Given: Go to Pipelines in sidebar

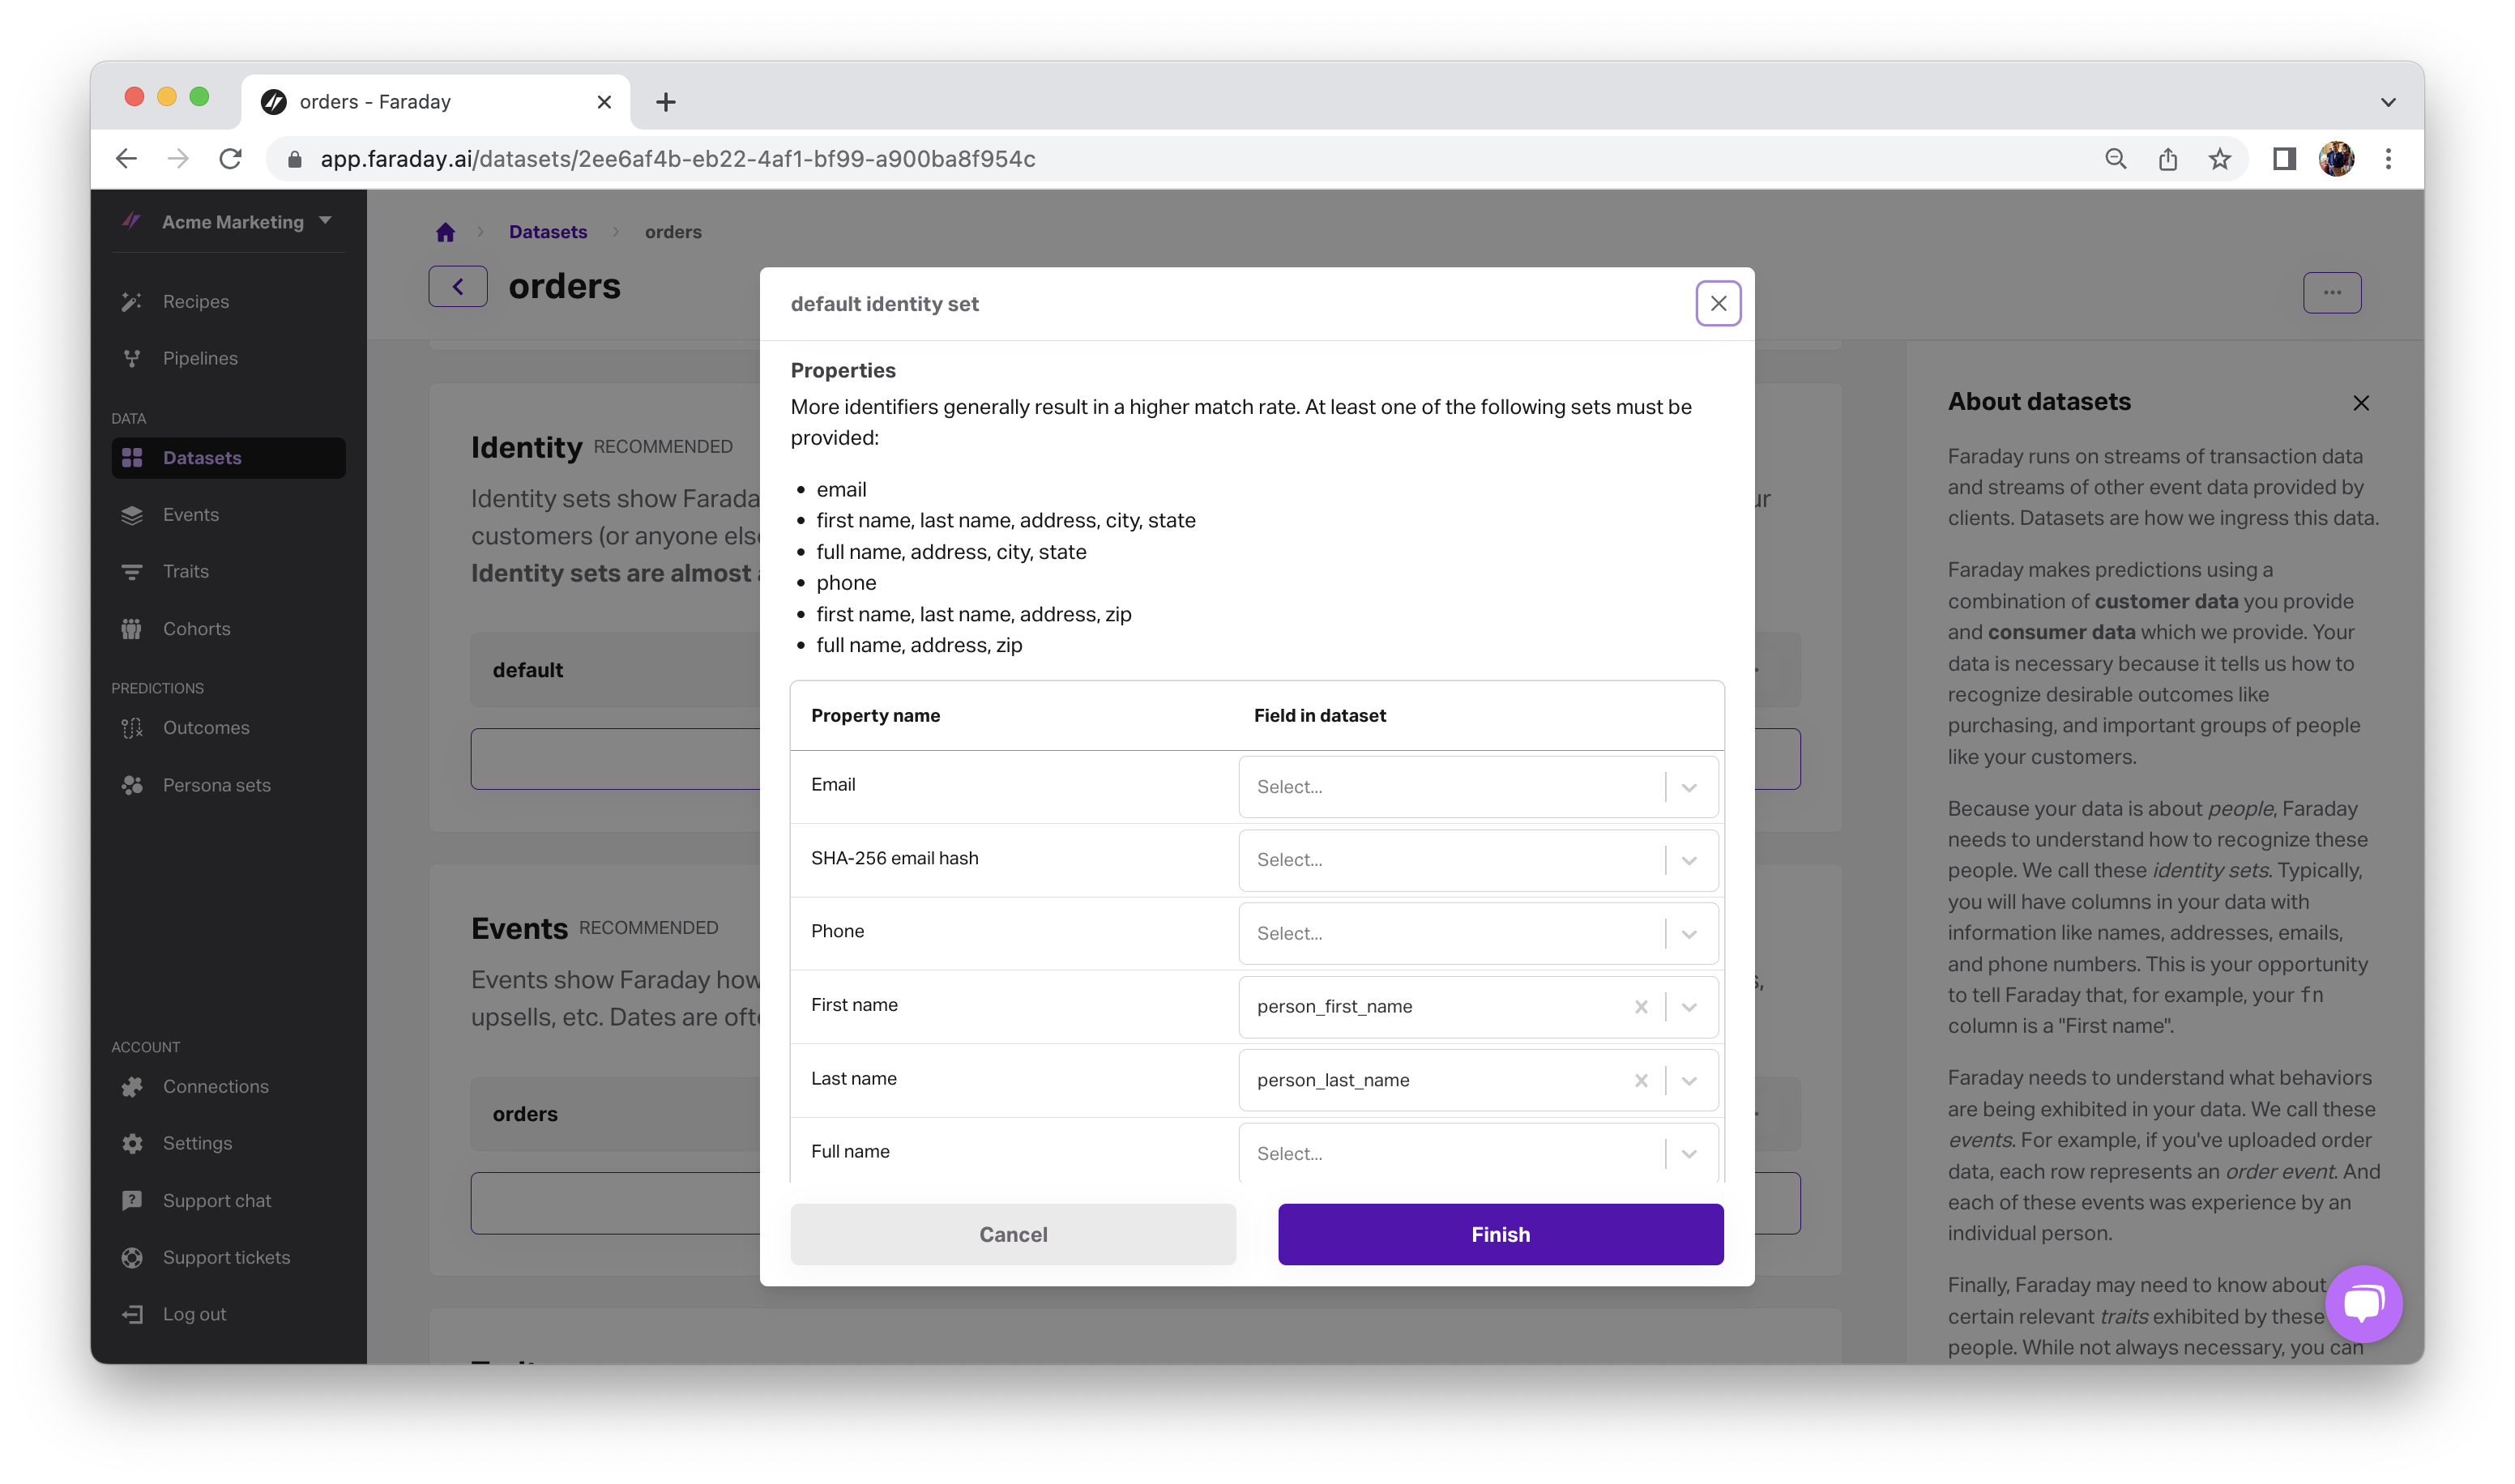Looking at the screenshot, I should click(200, 358).
